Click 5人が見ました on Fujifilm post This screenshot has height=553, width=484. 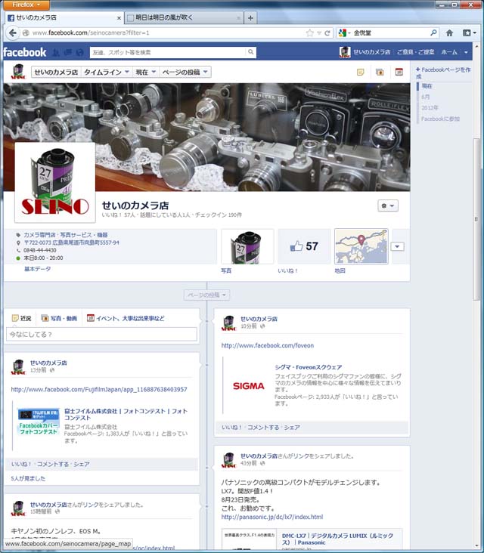(28, 478)
